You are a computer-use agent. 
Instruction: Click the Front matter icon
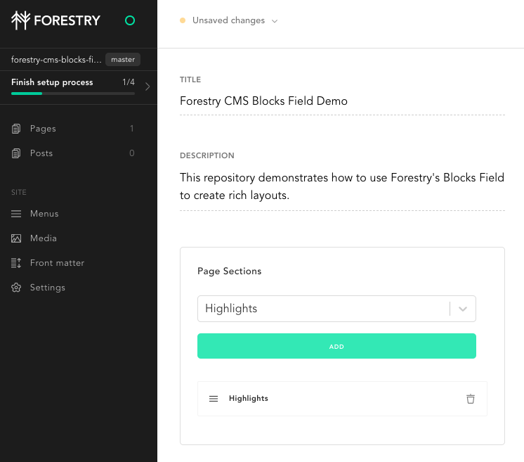point(16,263)
